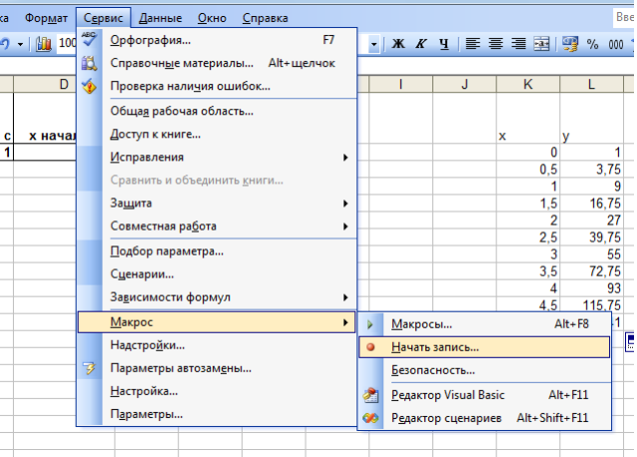Click the Script Editor icon
Viewport: 637px width, 457px height.
click(x=370, y=418)
